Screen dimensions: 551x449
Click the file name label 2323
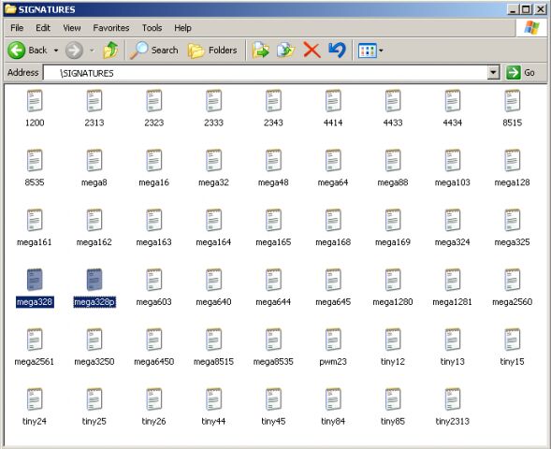(154, 123)
